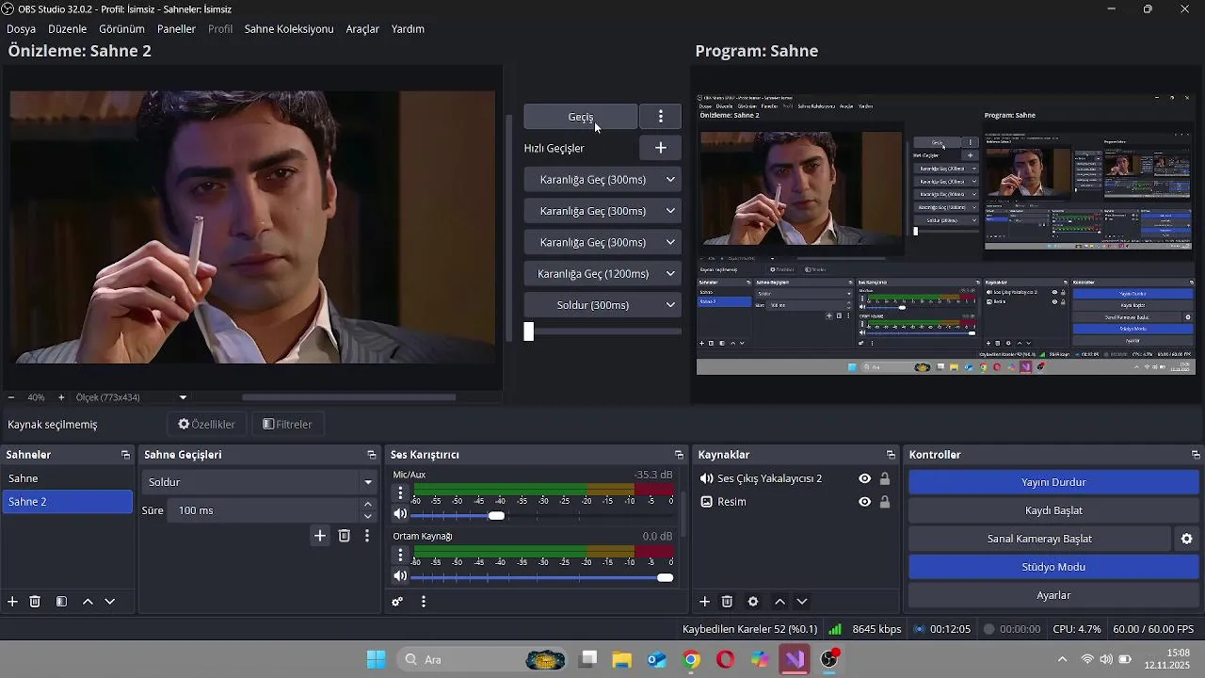Viewport: 1205px width, 678px height.
Task: Increase Süre duration with up arrow
Action: click(368, 505)
